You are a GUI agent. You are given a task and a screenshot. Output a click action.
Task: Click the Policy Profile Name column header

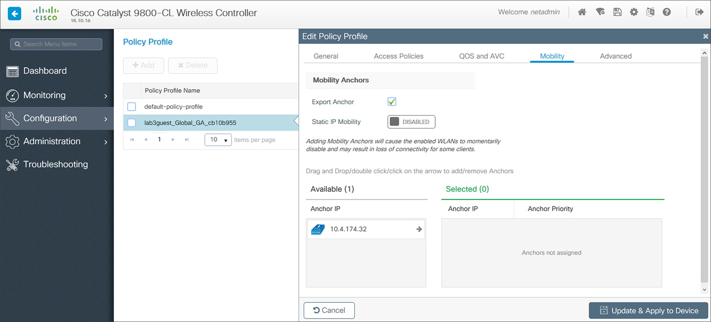pyautogui.click(x=172, y=90)
